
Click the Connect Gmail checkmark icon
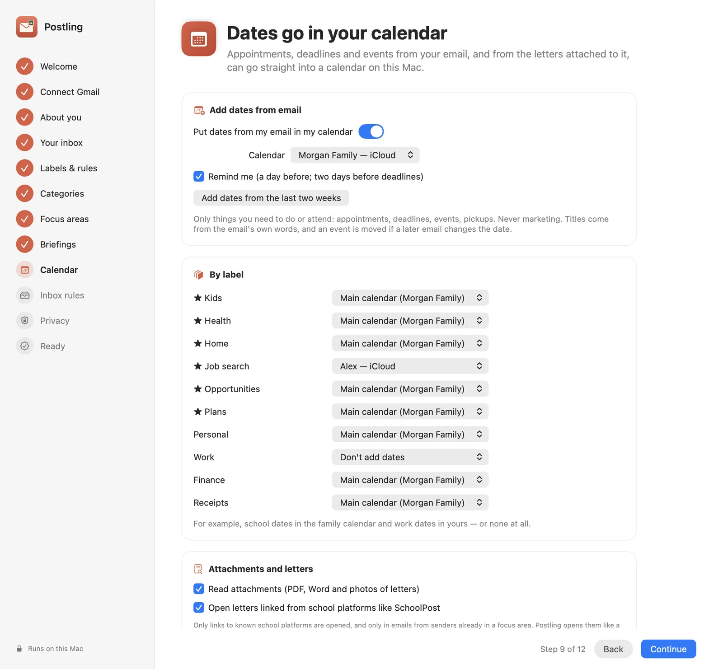[25, 92]
